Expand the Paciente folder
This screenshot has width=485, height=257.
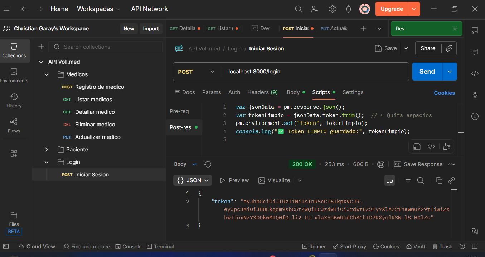pos(47,150)
